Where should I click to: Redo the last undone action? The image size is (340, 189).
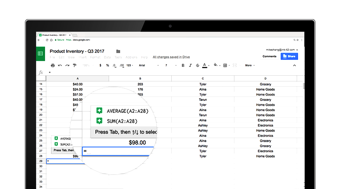pyautogui.click(x=68, y=65)
